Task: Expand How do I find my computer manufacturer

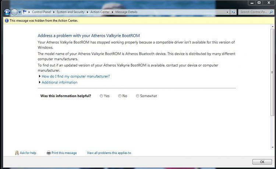Action: tap(76, 76)
